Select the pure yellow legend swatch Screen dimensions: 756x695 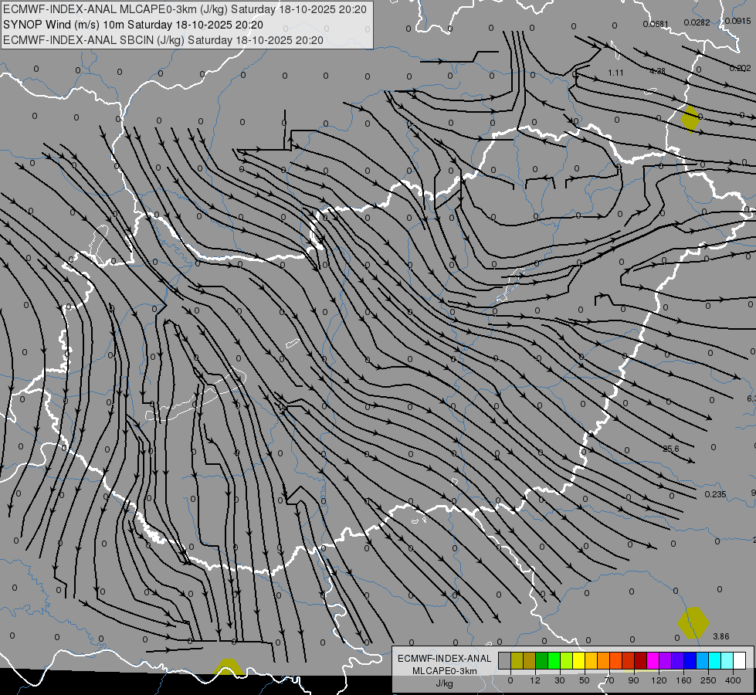579,660
